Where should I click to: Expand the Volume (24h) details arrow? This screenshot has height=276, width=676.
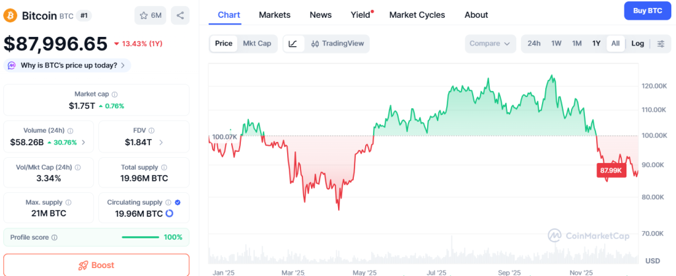(83, 142)
